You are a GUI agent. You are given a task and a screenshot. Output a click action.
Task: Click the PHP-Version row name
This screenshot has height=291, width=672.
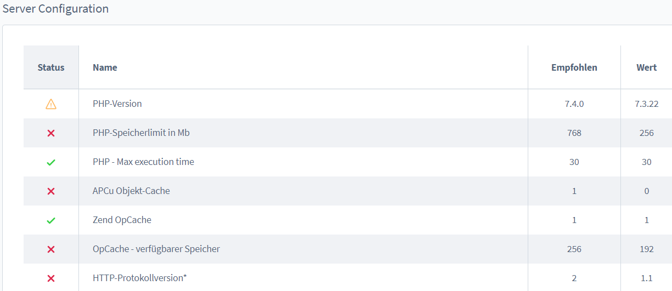tap(117, 104)
